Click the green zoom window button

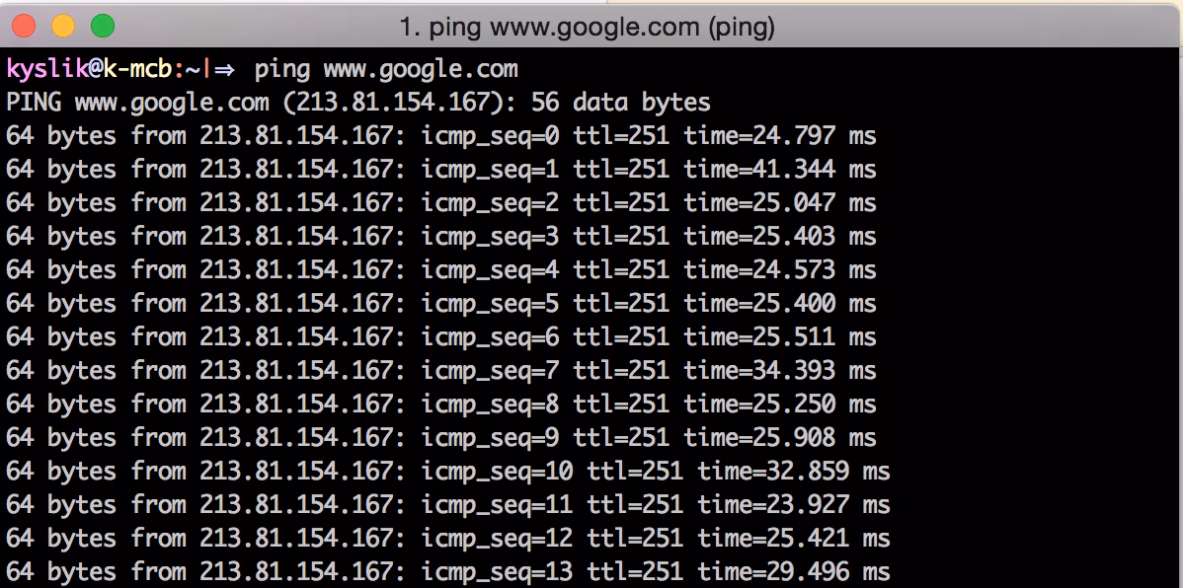(x=102, y=26)
